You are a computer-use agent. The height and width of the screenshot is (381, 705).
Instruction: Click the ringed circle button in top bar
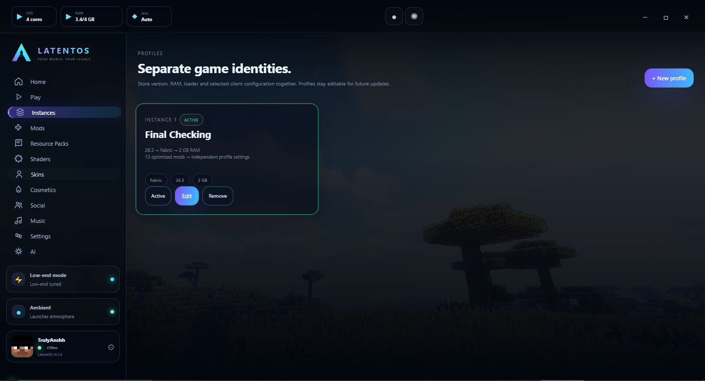414,16
